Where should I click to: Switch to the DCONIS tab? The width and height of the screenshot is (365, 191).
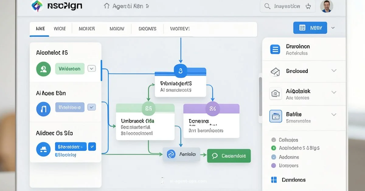point(148,29)
